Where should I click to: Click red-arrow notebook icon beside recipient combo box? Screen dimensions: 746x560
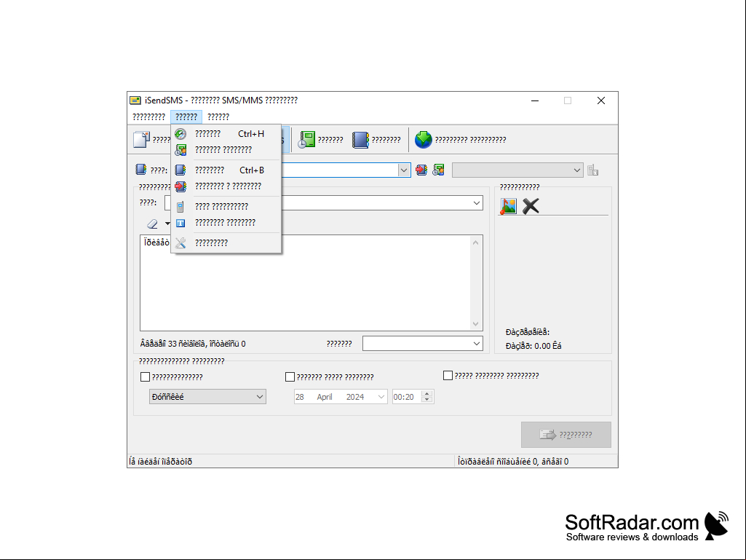point(421,170)
